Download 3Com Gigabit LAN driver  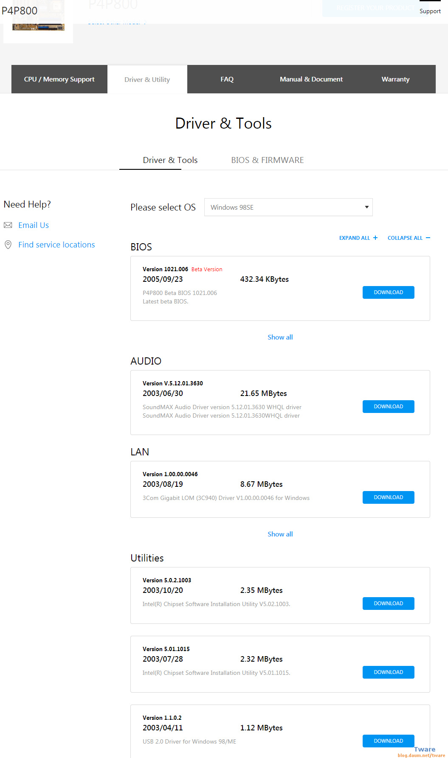tap(389, 497)
